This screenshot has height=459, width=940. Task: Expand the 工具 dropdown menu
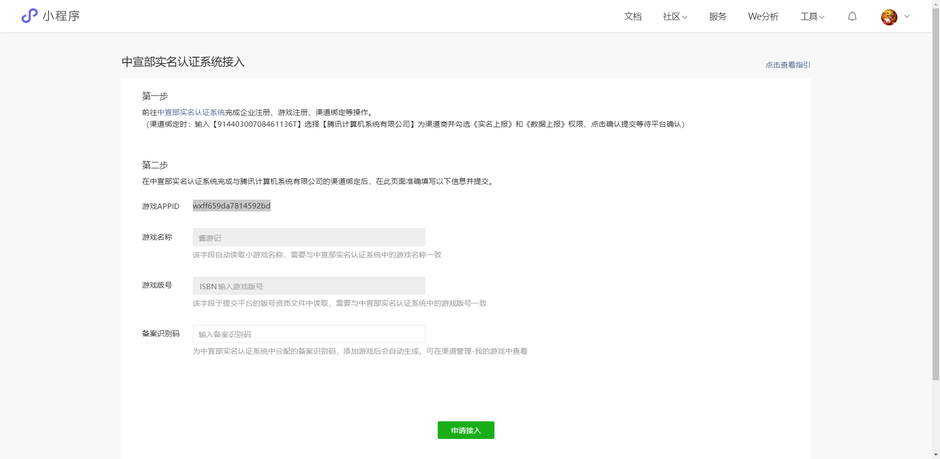pos(812,17)
